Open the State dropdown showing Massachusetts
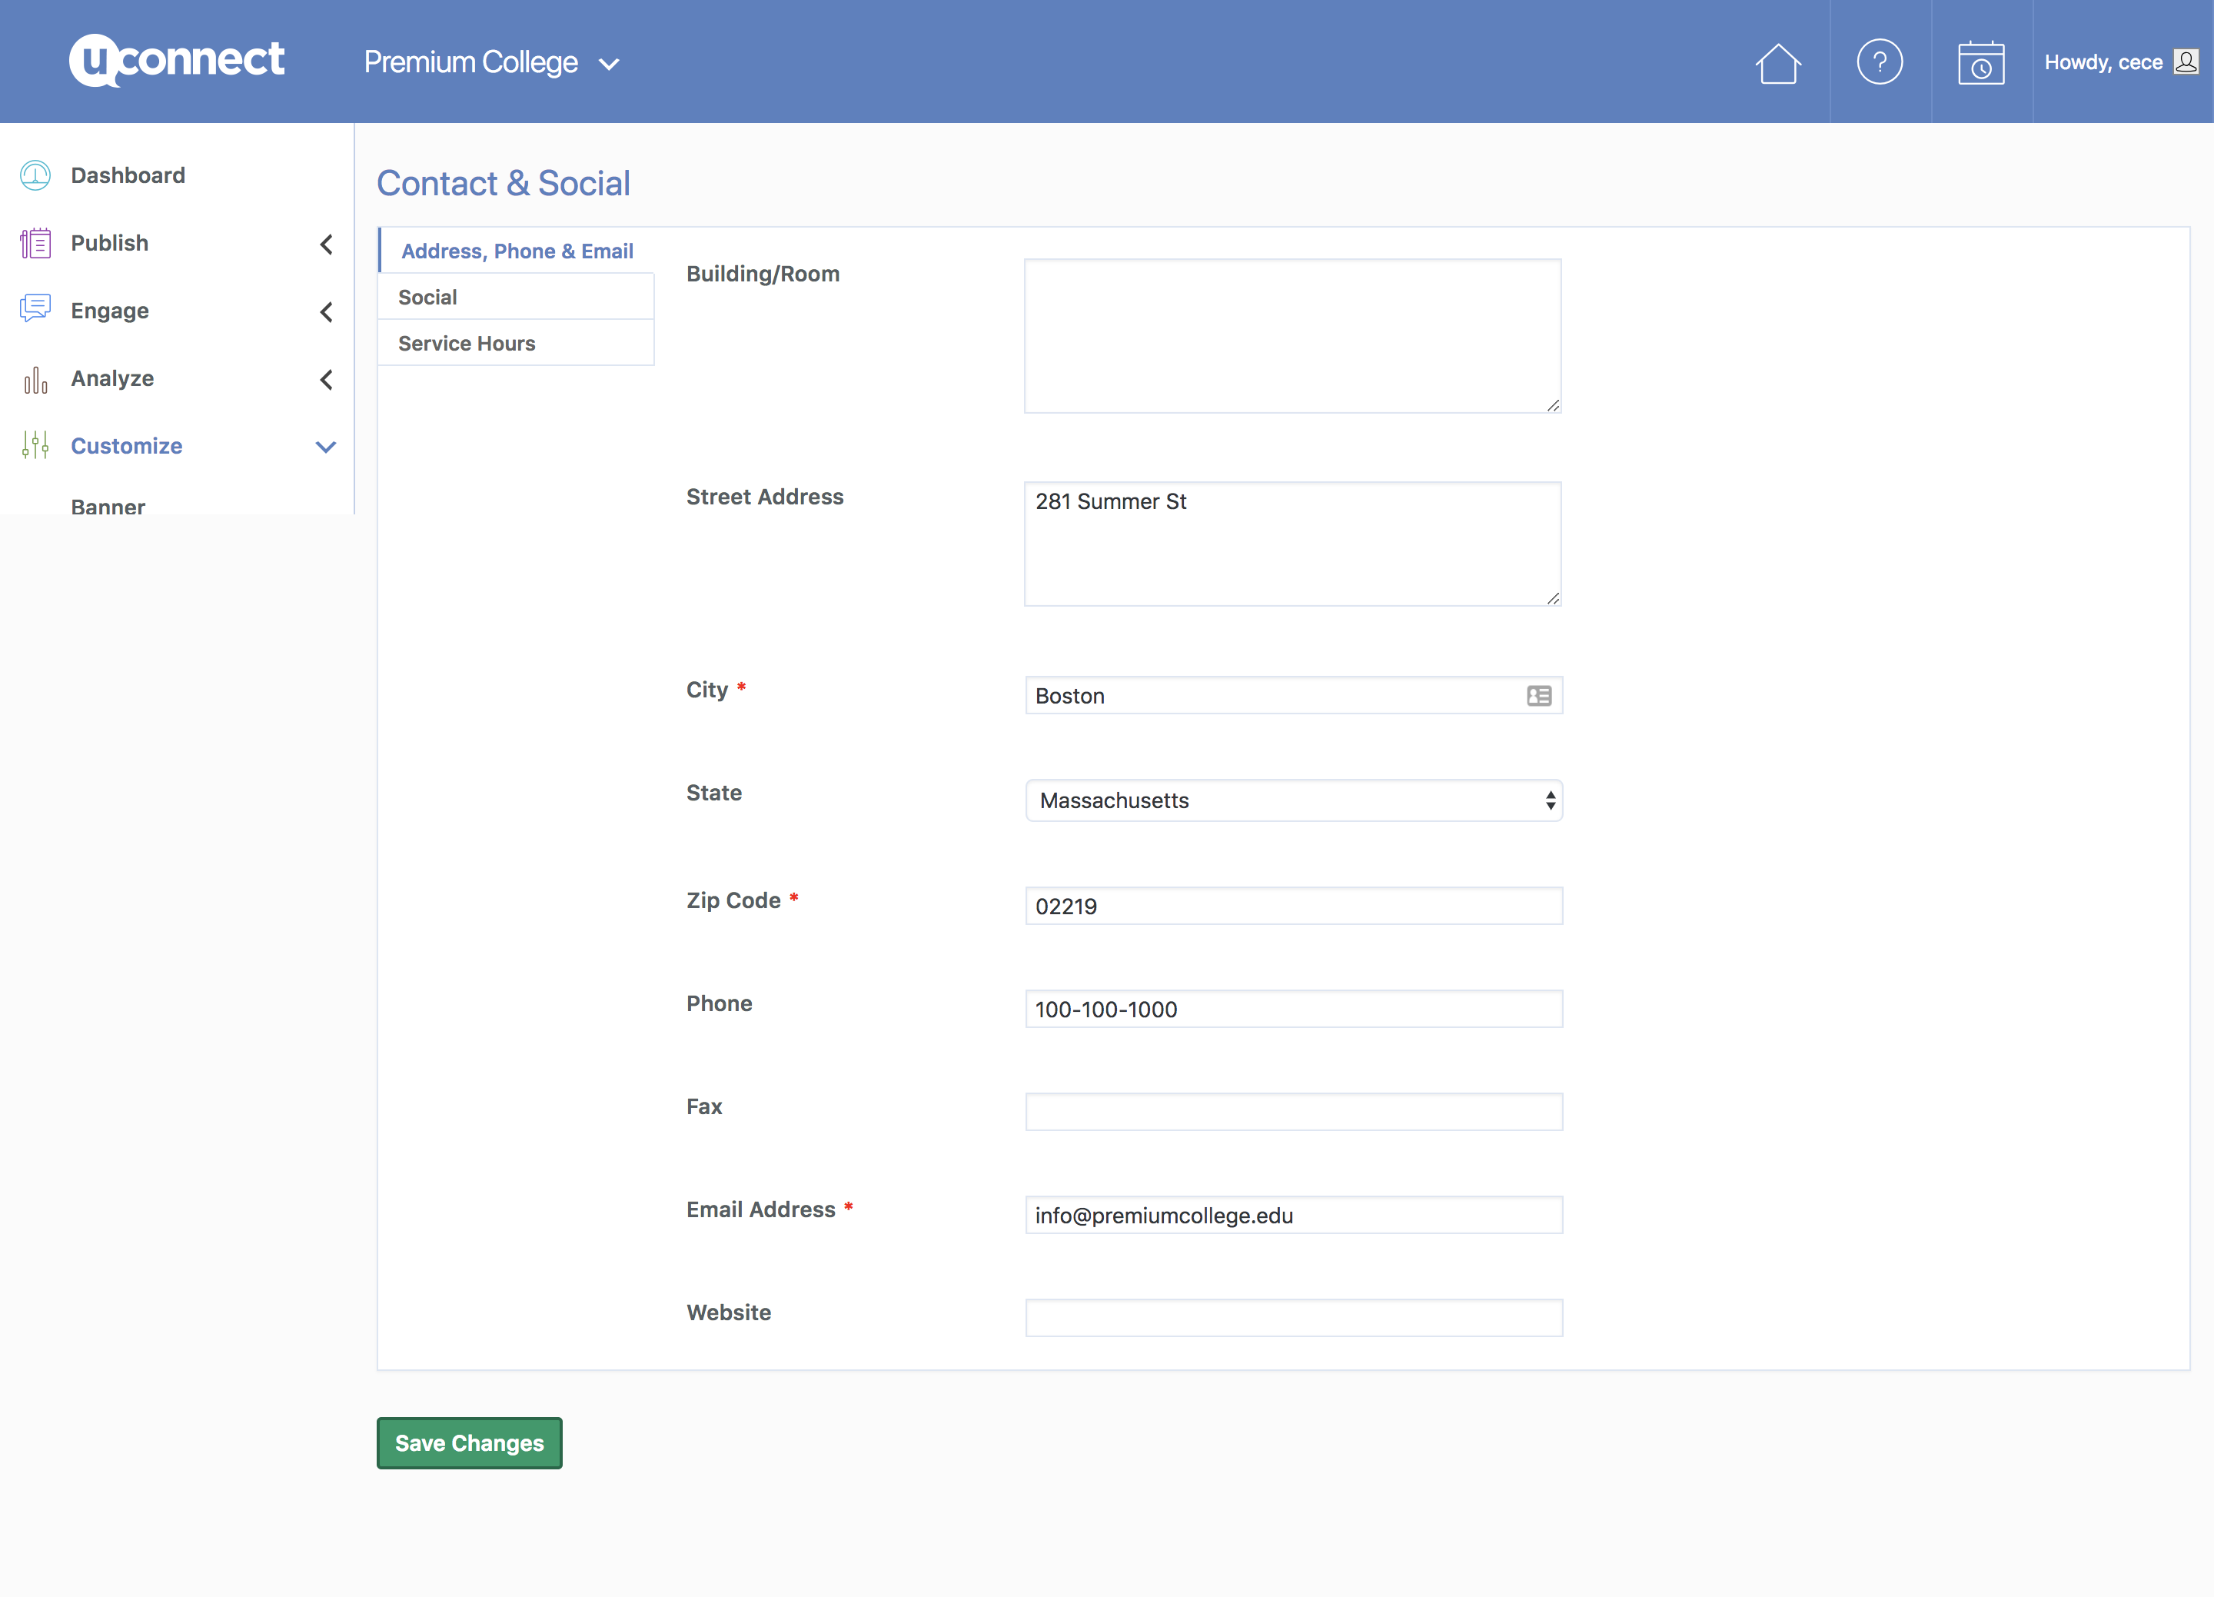Image resolution: width=2214 pixels, height=1597 pixels. (x=1292, y=800)
